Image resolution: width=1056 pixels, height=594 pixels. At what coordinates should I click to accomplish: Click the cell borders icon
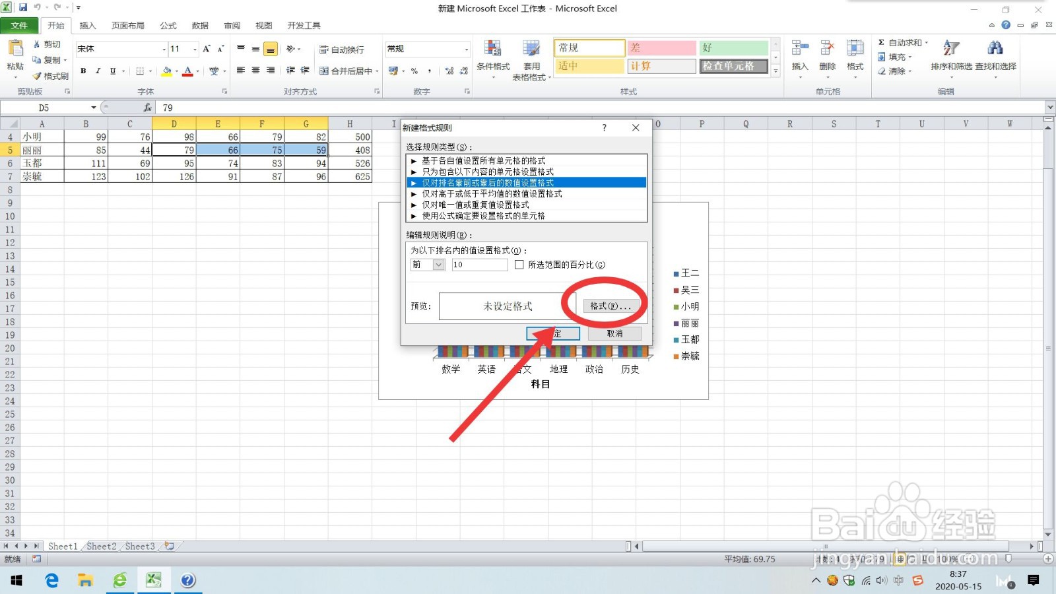click(140, 71)
